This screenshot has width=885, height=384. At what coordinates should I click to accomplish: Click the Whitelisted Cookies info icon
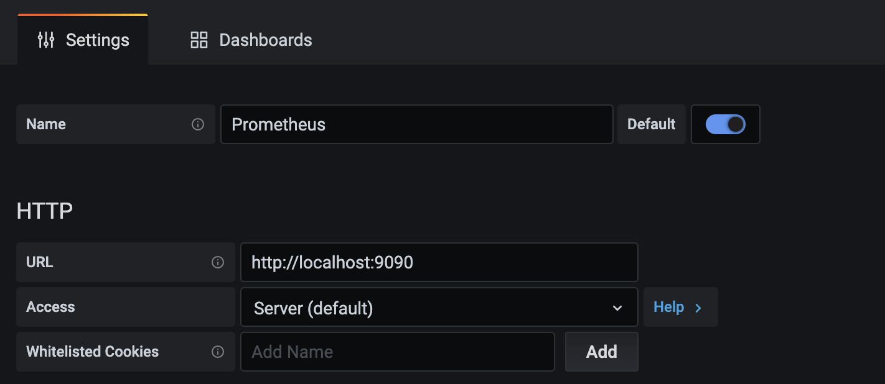[218, 352]
